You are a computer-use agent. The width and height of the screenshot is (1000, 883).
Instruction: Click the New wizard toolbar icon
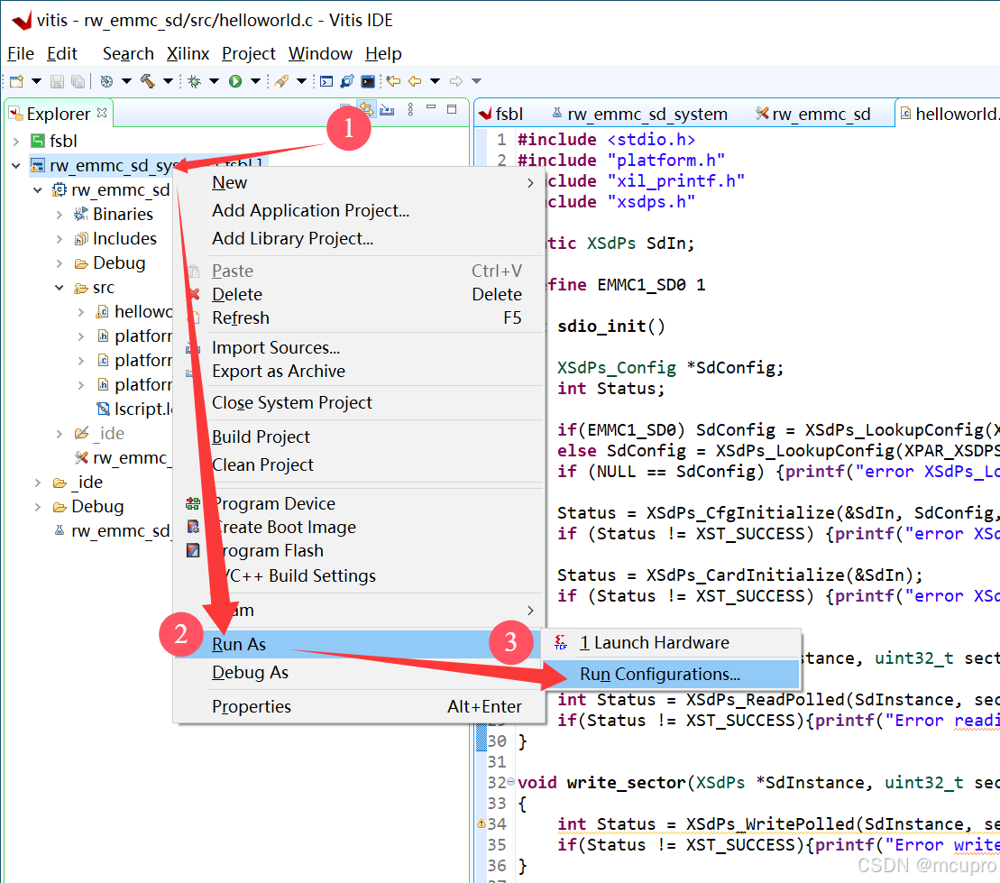[17, 81]
